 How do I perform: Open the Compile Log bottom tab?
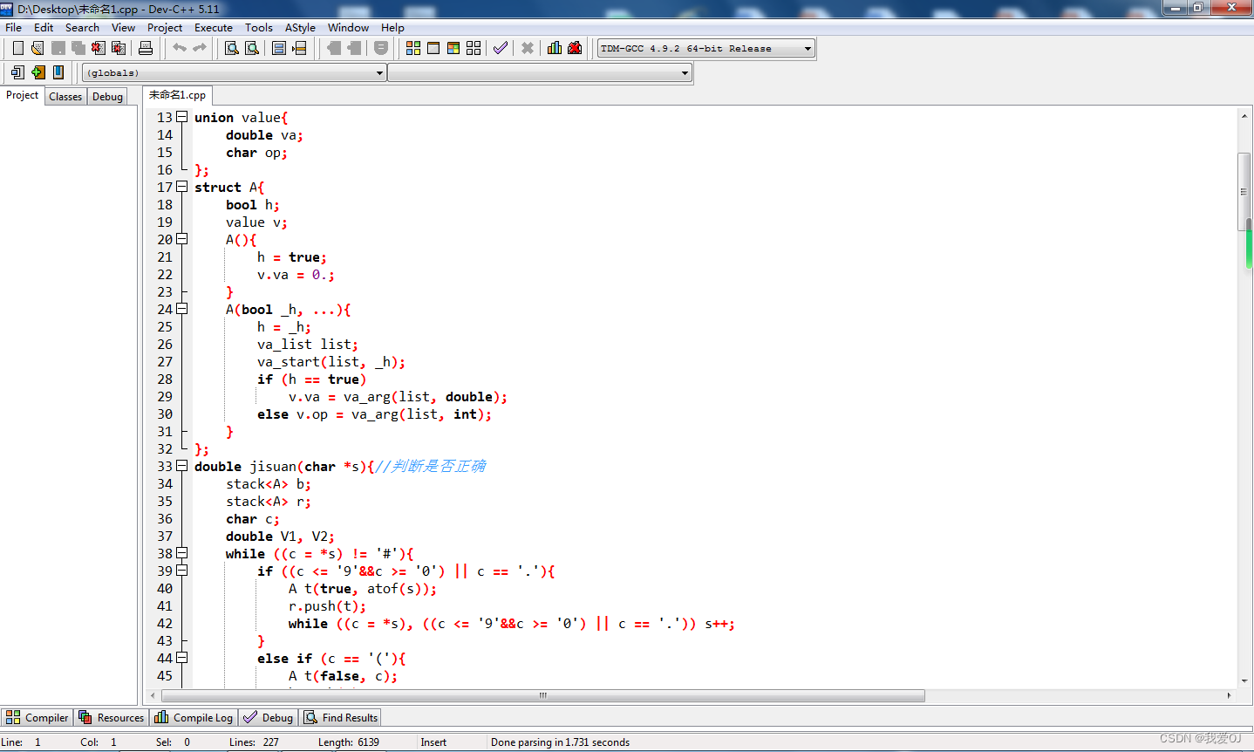[194, 717]
